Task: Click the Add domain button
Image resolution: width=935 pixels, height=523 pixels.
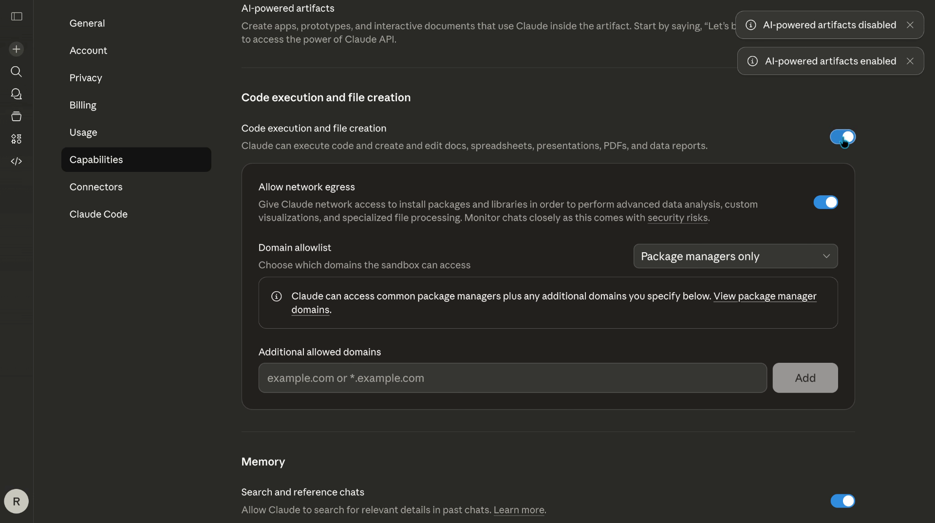Action: coord(805,378)
